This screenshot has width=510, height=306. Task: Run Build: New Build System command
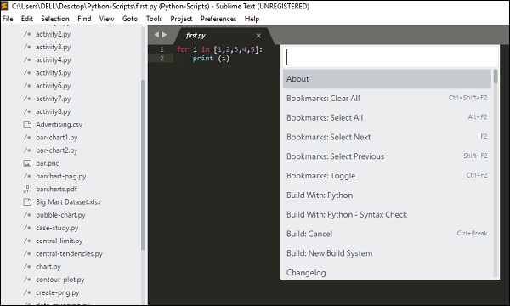(387, 253)
